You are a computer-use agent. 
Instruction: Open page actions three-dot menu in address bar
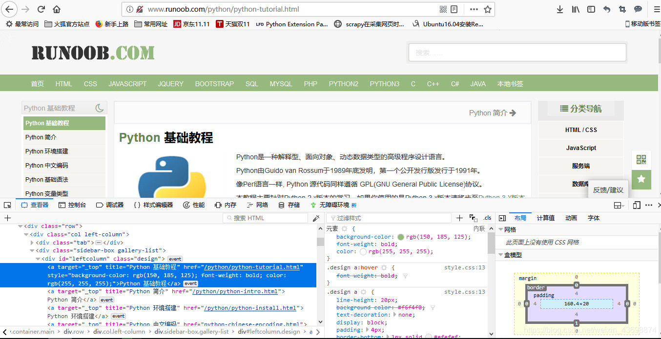click(474, 9)
